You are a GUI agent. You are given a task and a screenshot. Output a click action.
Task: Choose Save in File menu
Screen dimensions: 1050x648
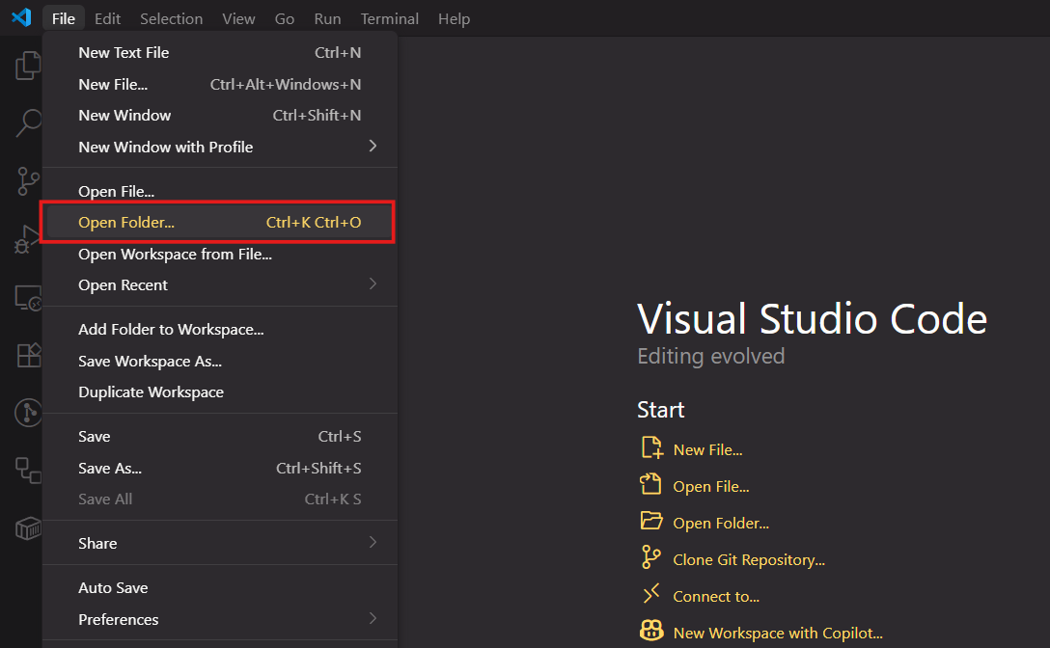220,437
